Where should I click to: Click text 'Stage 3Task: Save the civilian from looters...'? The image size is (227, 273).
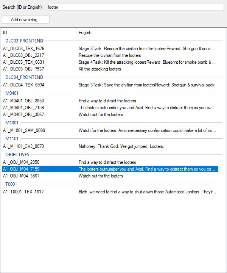coord(146,85)
